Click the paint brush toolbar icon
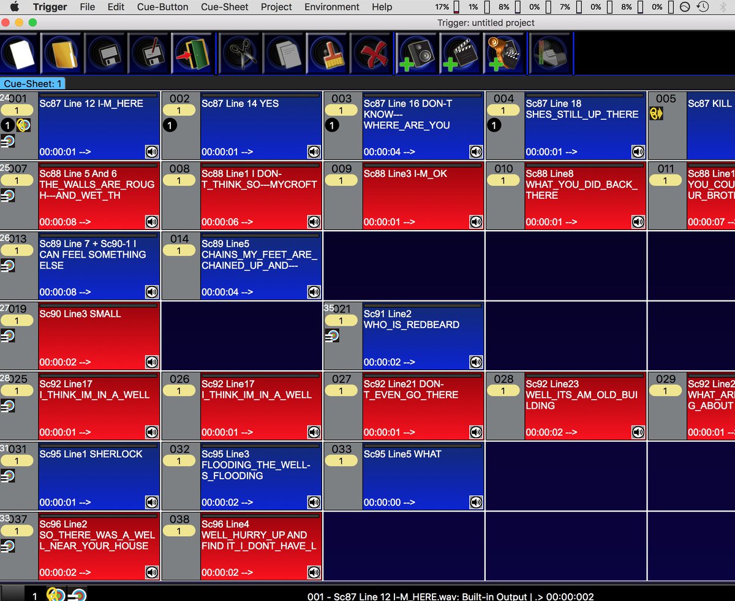Image resolution: width=735 pixels, height=601 pixels. (327, 53)
